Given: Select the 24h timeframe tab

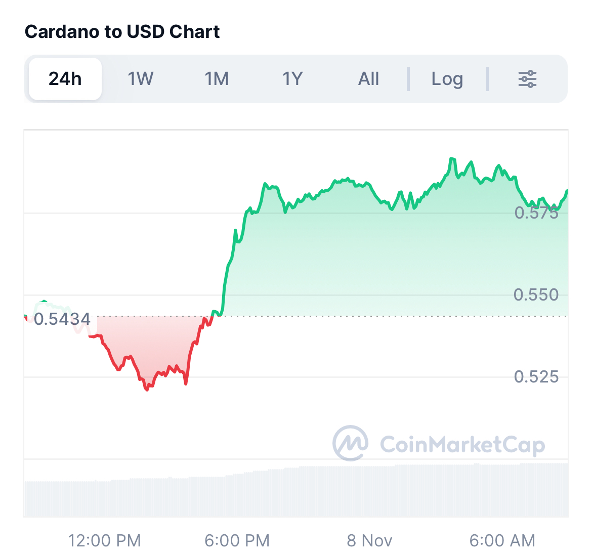Looking at the screenshot, I should 65,79.
